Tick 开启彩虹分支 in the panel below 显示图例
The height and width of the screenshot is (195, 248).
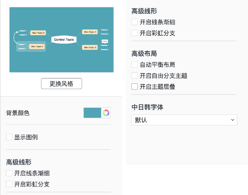pos(9,184)
